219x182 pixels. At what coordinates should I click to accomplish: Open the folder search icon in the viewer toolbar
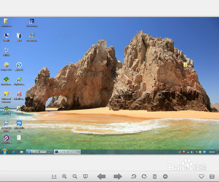click(212, 176)
